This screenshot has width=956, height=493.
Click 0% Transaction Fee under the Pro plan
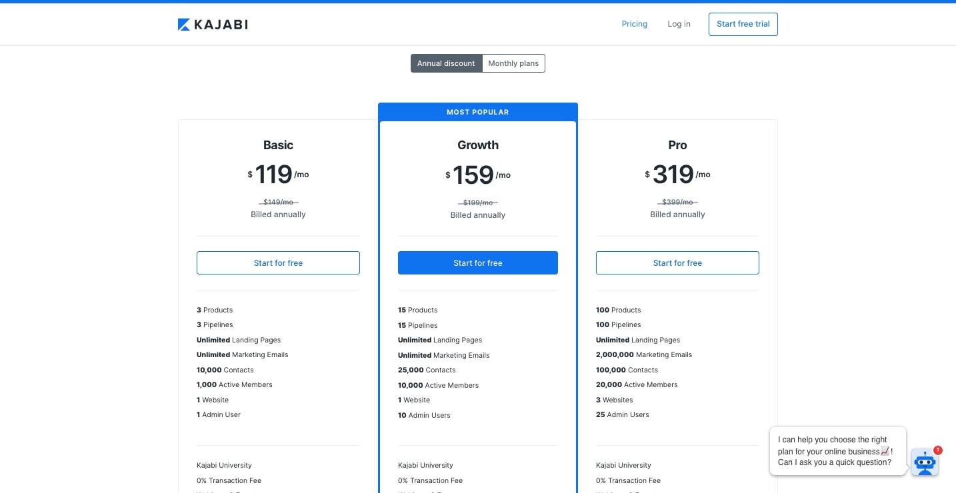[628, 480]
